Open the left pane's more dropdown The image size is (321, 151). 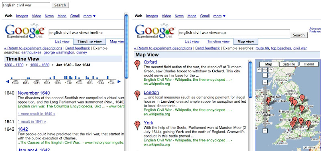click(89, 16)
